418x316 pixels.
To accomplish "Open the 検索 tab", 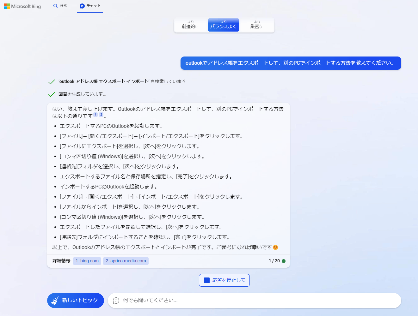I will point(60,6).
